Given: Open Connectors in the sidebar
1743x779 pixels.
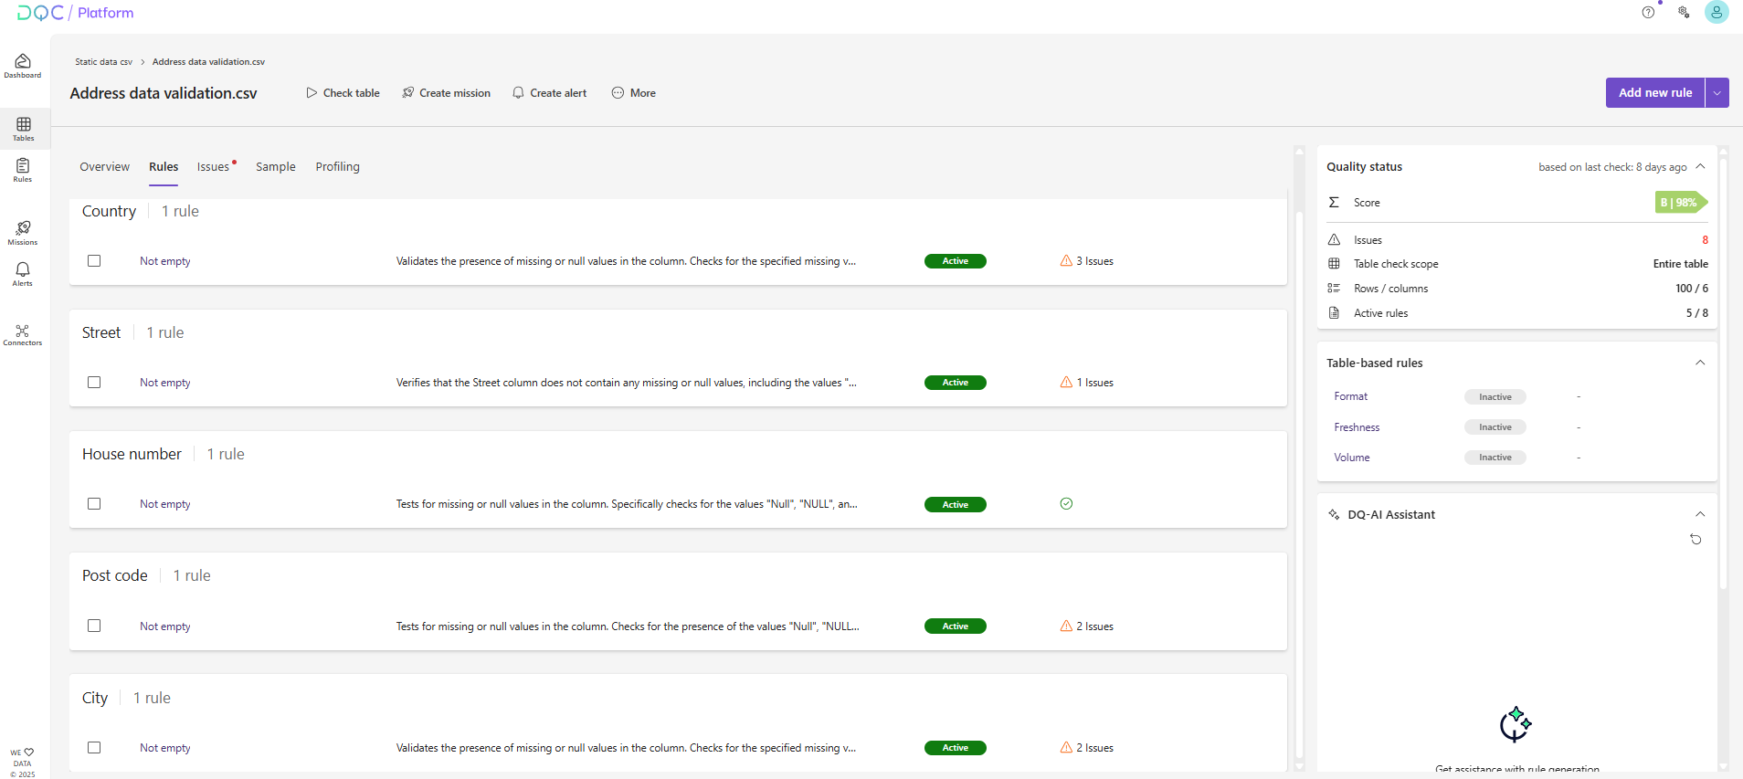Looking at the screenshot, I should [x=23, y=334].
